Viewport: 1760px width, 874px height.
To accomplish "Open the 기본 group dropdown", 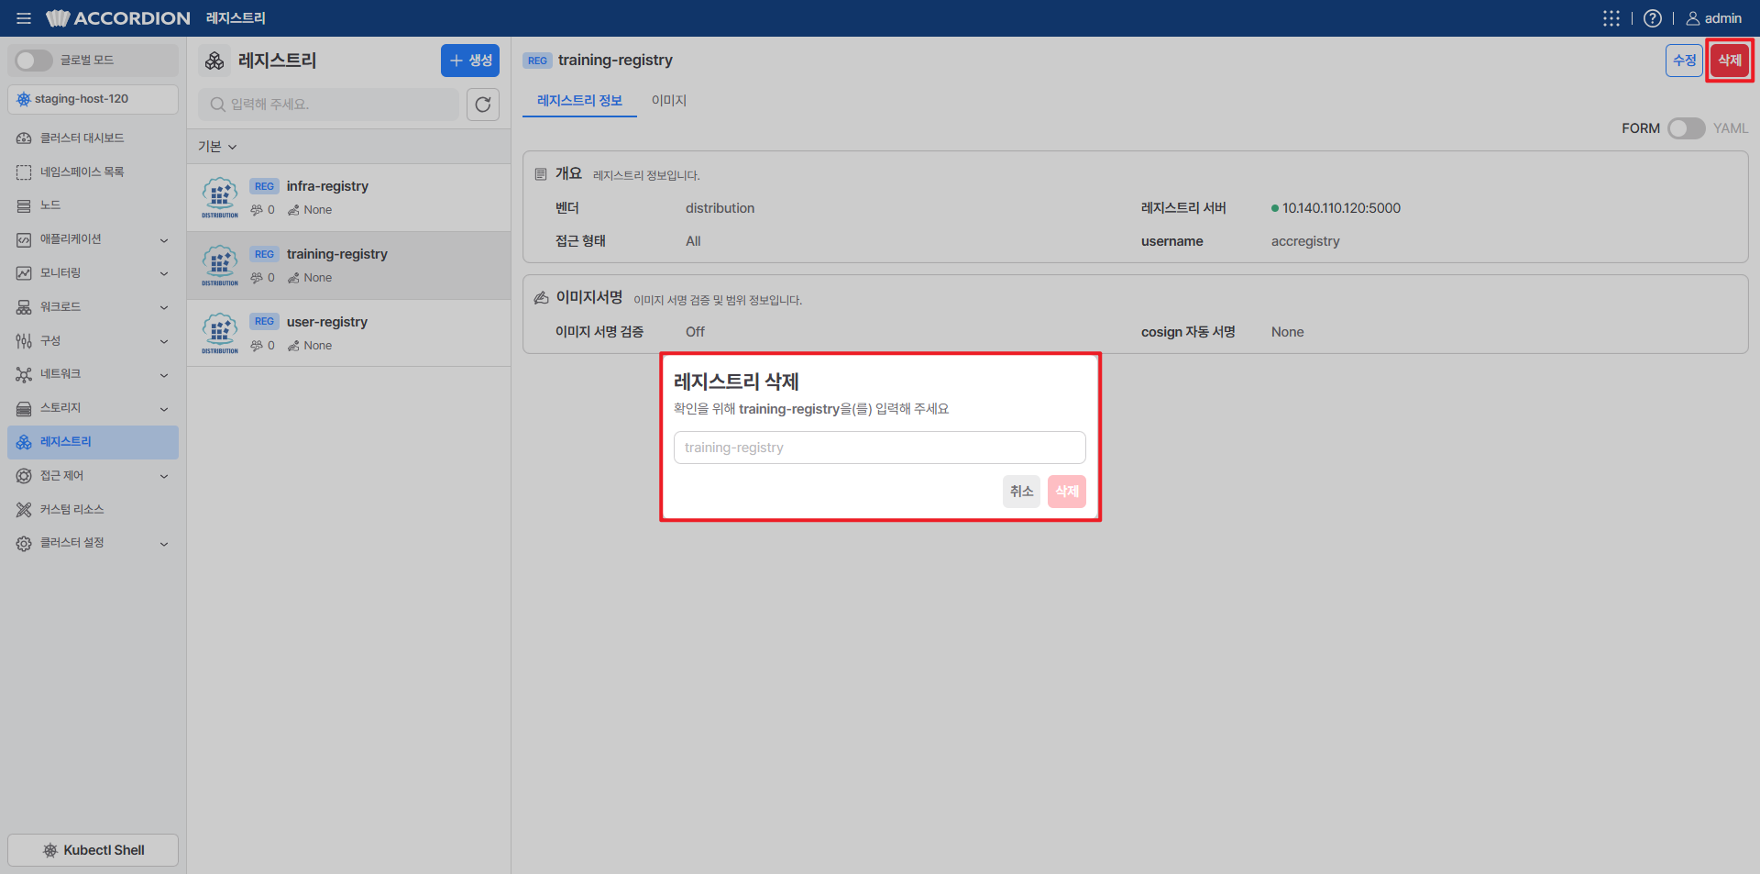I will coord(217,147).
